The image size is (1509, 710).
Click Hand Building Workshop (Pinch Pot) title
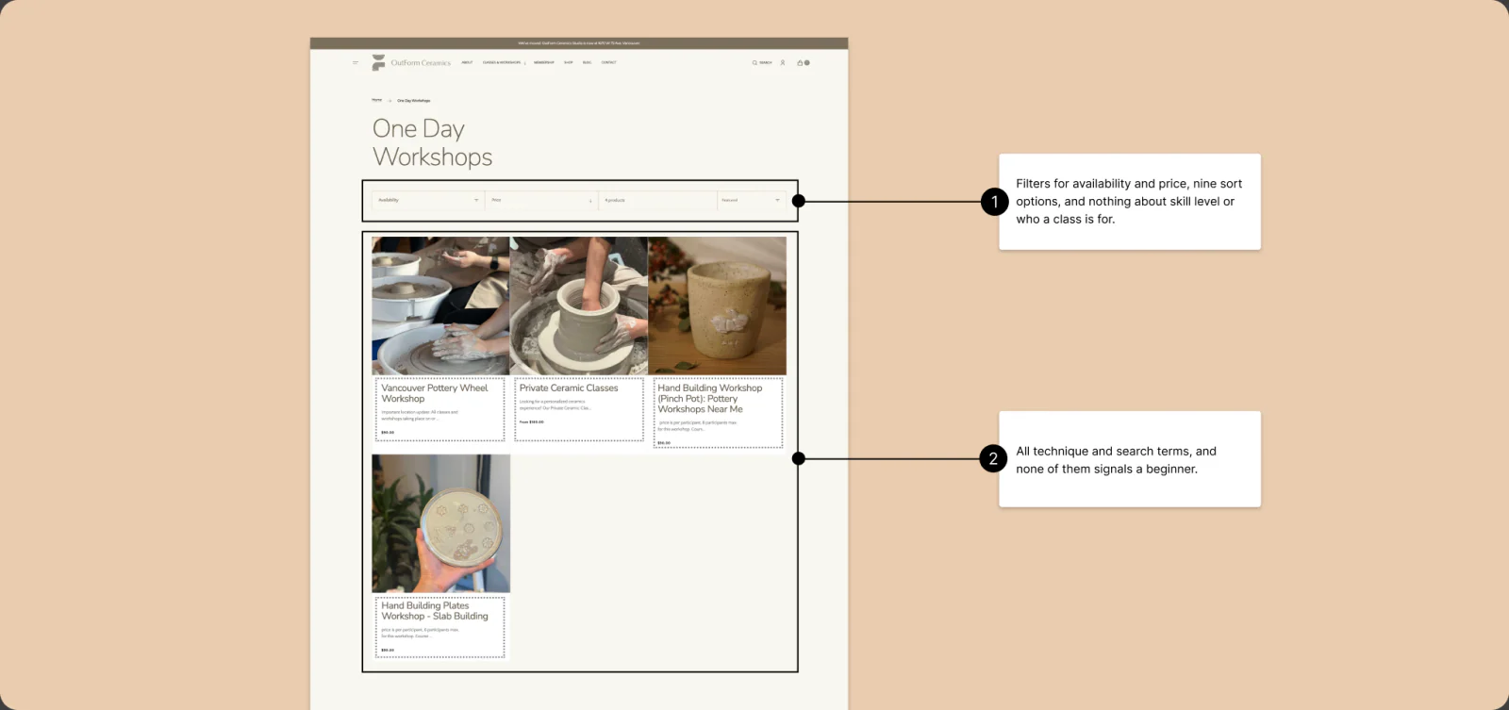[x=710, y=398]
